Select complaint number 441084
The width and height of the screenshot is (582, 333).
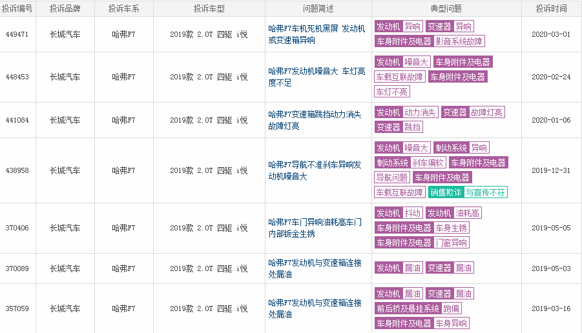(x=17, y=120)
